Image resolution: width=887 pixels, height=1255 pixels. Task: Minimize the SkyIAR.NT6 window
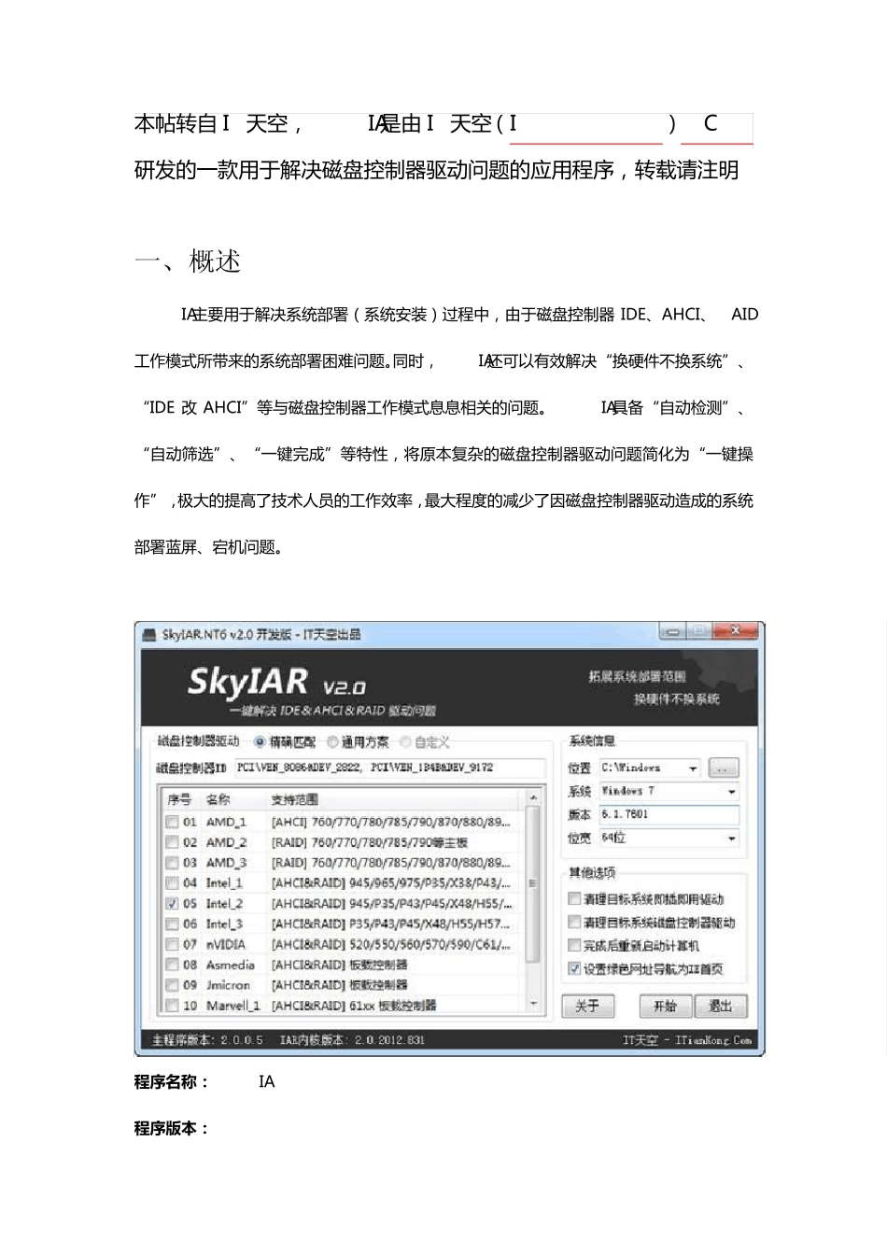(671, 632)
